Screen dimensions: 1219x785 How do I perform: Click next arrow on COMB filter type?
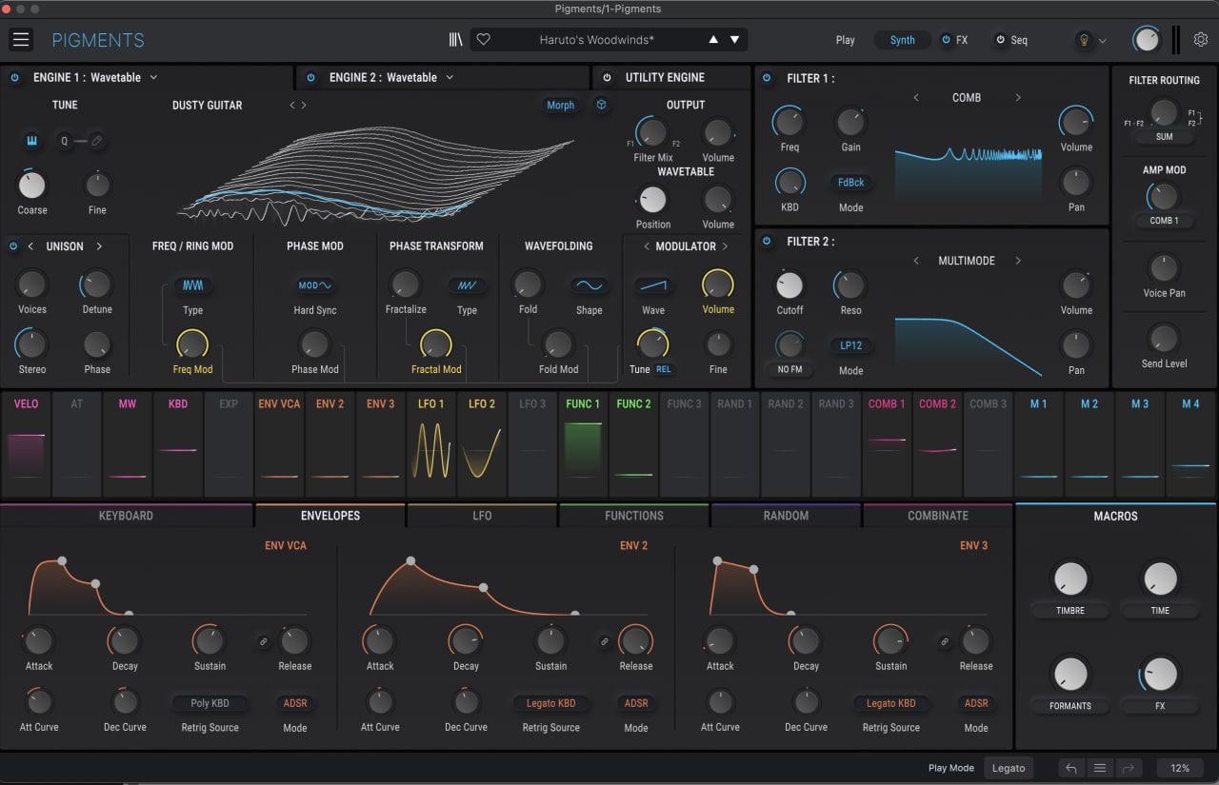pyautogui.click(x=1017, y=97)
